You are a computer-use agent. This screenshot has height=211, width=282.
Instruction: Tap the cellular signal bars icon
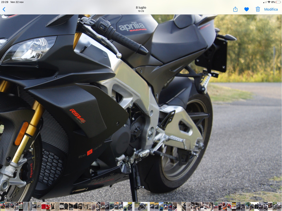coord(265,2)
